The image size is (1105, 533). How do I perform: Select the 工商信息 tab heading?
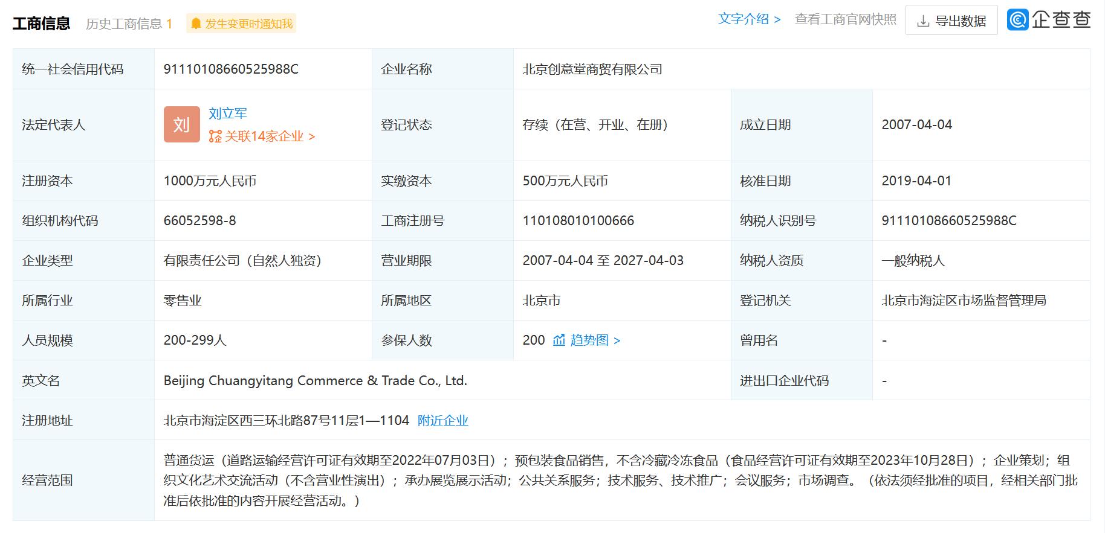[41, 24]
